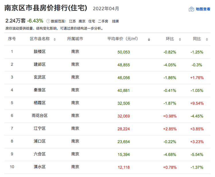Select the 住宅 filter tag
The image size is (215, 177).
point(92,21)
